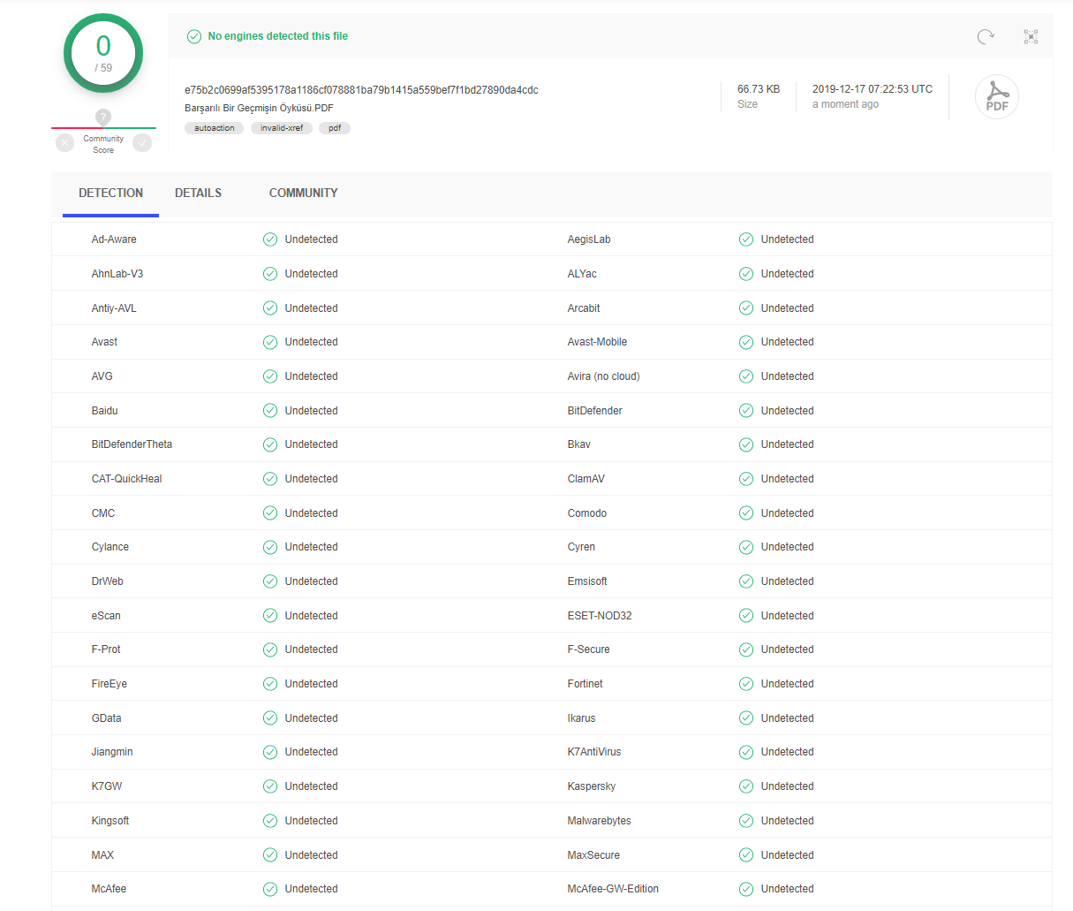The height and width of the screenshot is (911, 1073).
Task: Click the McAfee undetected check icon
Action: (x=270, y=889)
